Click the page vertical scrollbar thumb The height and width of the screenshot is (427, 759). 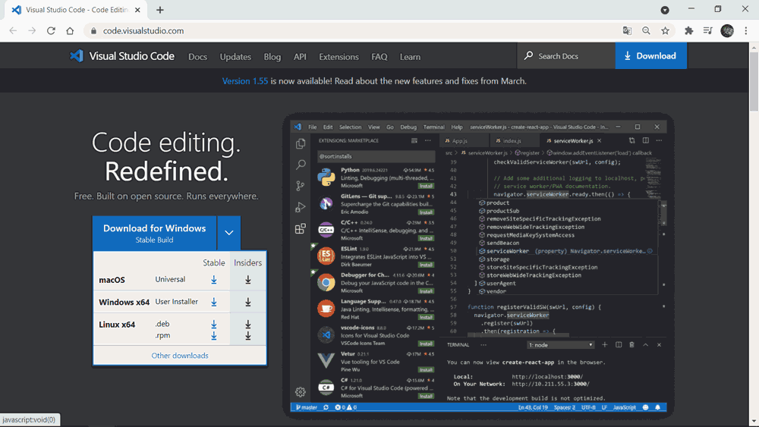click(754, 82)
